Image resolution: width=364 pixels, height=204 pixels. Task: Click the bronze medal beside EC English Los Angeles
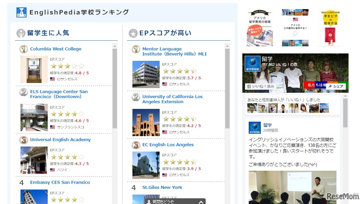pyautogui.click(x=135, y=145)
